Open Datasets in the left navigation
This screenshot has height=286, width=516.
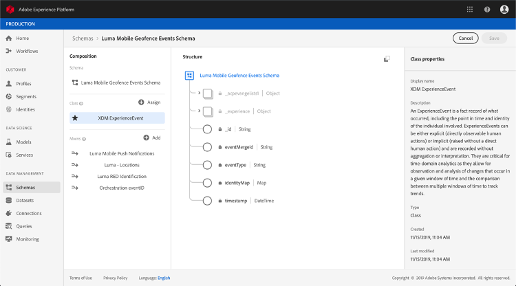coord(25,200)
